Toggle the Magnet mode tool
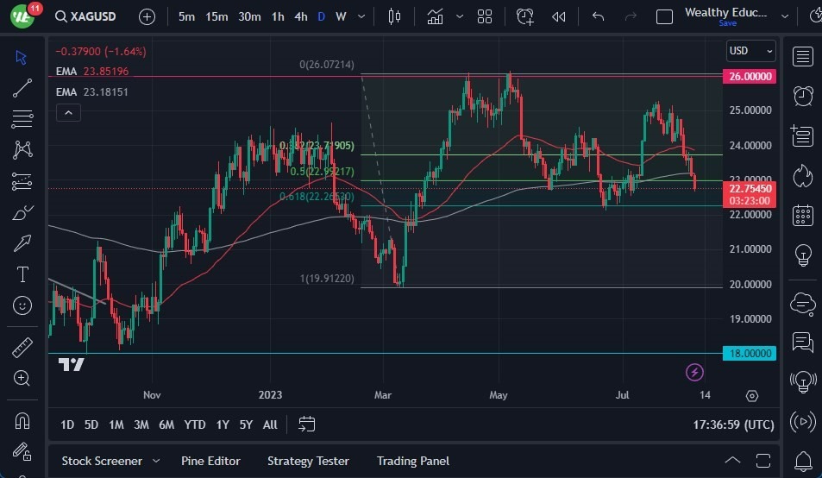The height and width of the screenshot is (478, 822). click(x=22, y=420)
